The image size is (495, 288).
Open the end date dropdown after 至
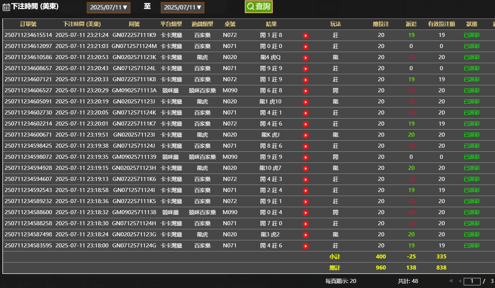click(x=182, y=6)
